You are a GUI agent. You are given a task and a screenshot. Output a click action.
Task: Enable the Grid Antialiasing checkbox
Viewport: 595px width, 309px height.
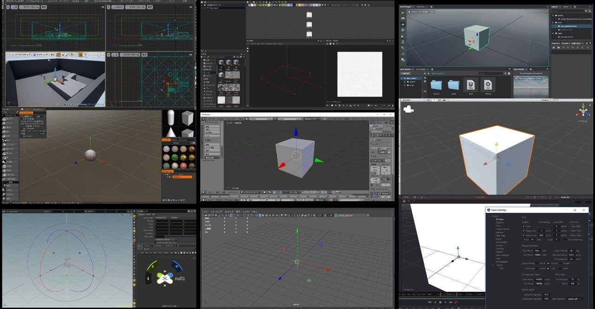[x=565, y=239]
